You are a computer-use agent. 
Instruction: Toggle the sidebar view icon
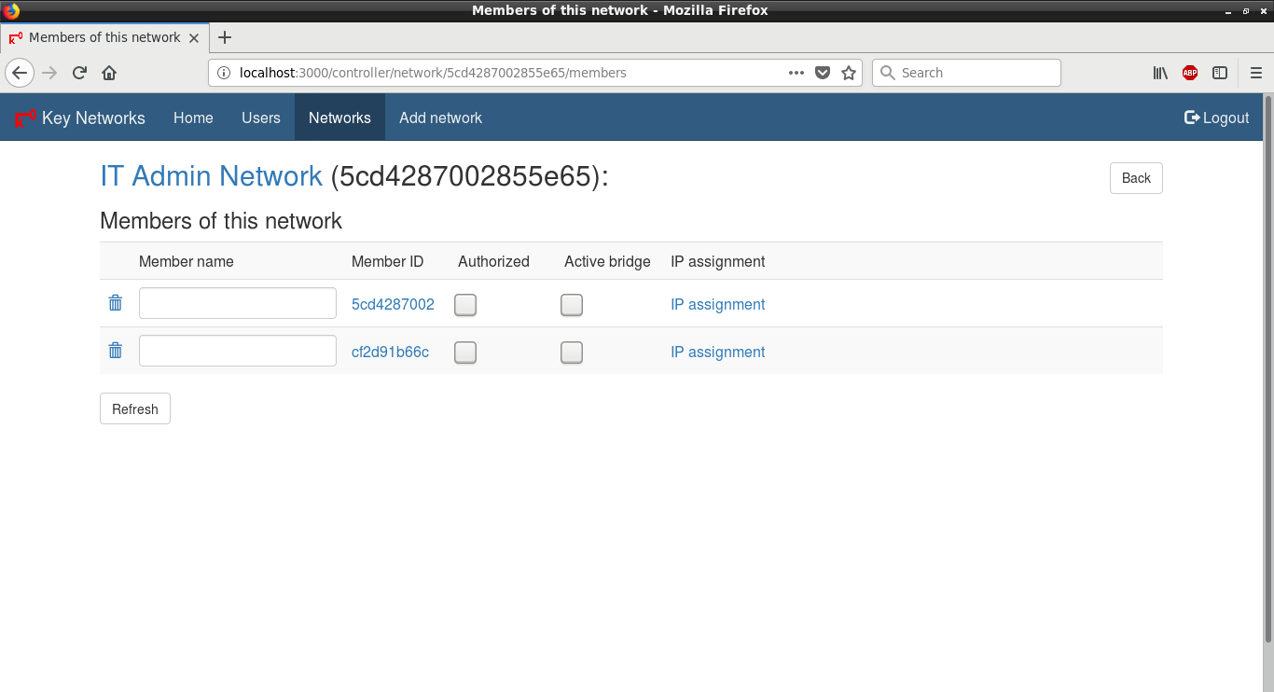click(1220, 73)
